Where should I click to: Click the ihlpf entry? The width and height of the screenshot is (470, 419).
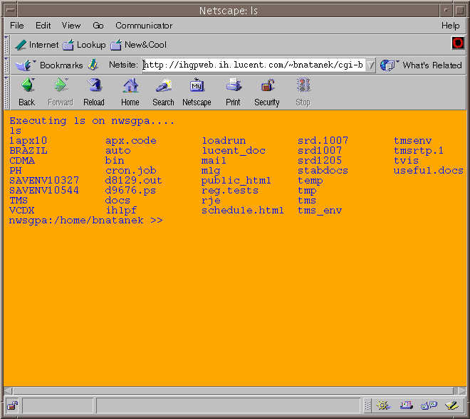121,211
